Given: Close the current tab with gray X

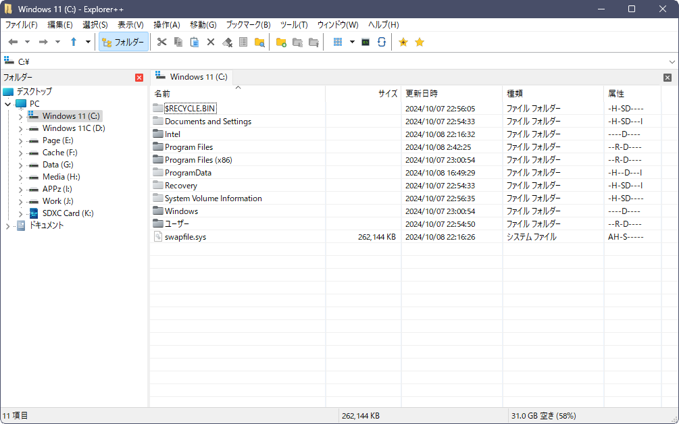Looking at the screenshot, I should pyautogui.click(x=668, y=78).
